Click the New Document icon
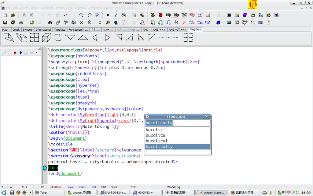Image resolution: width=313 pixels, height=196 pixels. [x=5, y=15]
